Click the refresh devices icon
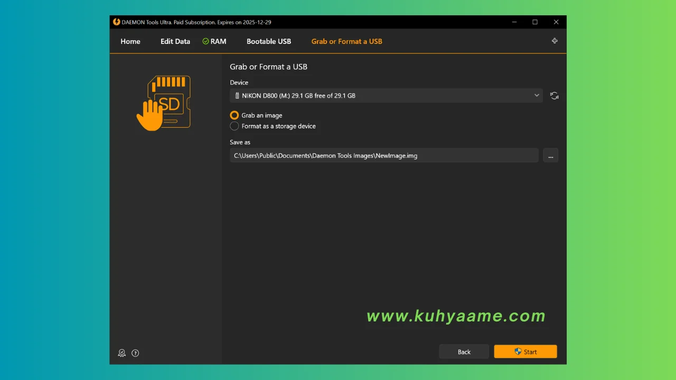 pos(554,96)
